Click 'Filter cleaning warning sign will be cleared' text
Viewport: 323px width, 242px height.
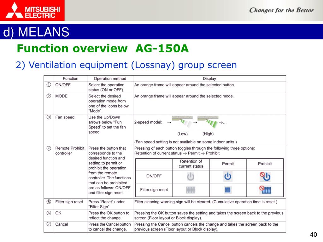click(206, 202)
